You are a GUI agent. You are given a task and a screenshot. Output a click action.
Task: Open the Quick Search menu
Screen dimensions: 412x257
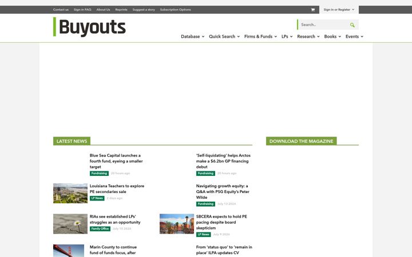(x=224, y=37)
